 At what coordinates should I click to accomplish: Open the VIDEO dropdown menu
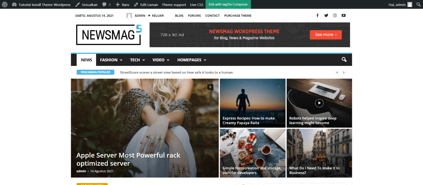(161, 60)
